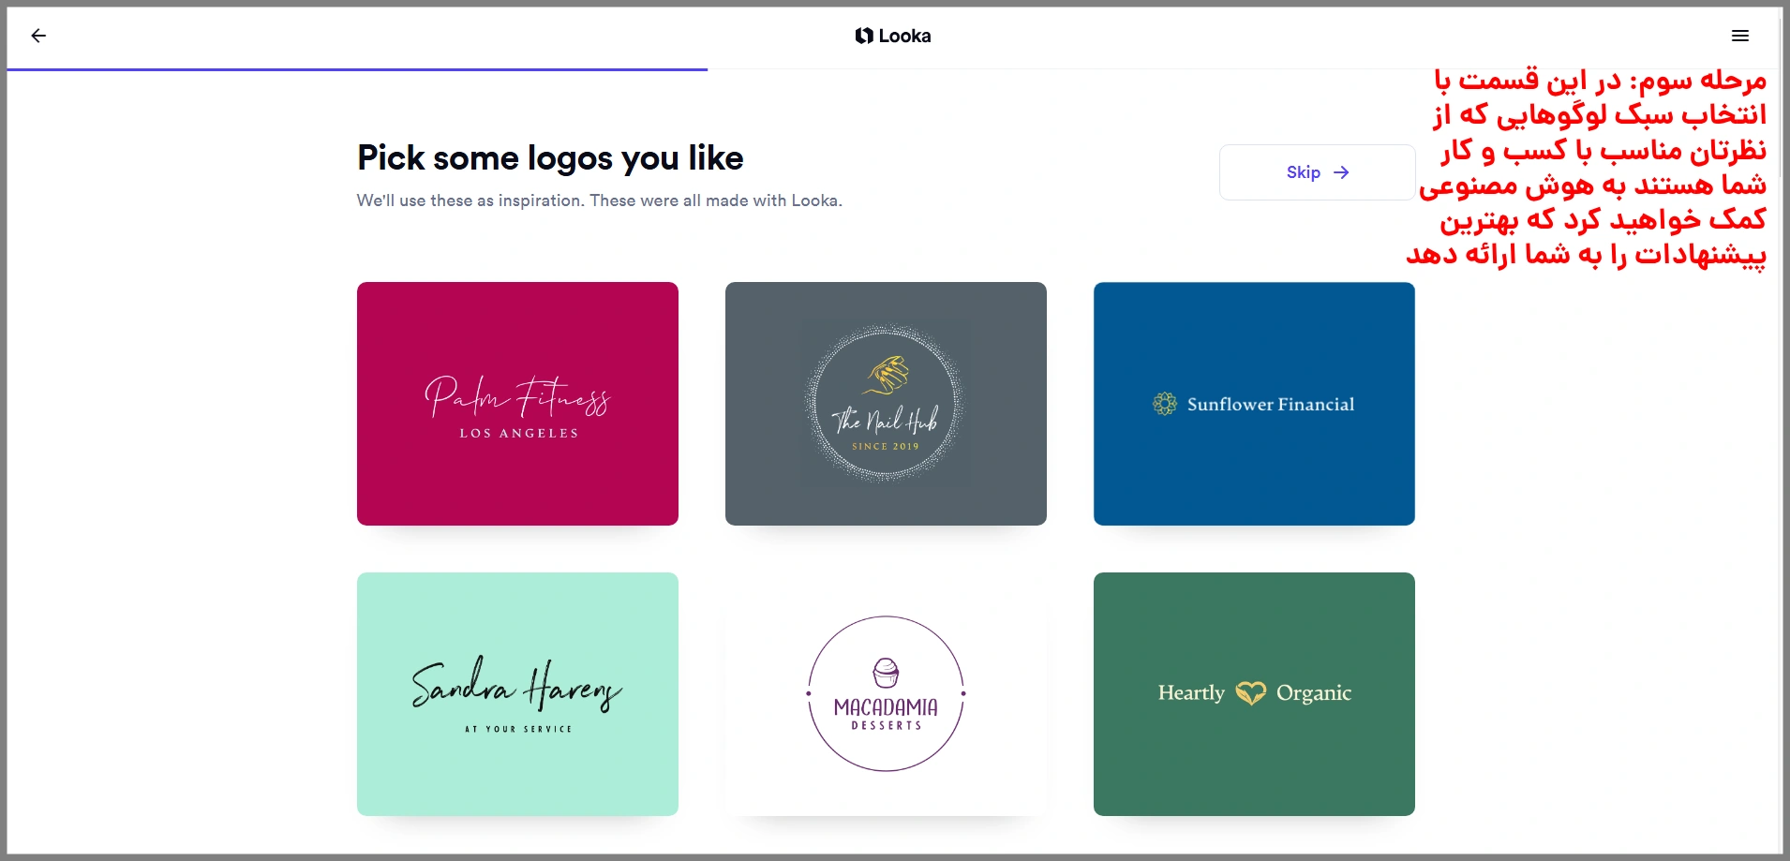Click the 'LOS ANGELES' text on pink card
The width and height of the screenshot is (1790, 861).
click(518, 433)
